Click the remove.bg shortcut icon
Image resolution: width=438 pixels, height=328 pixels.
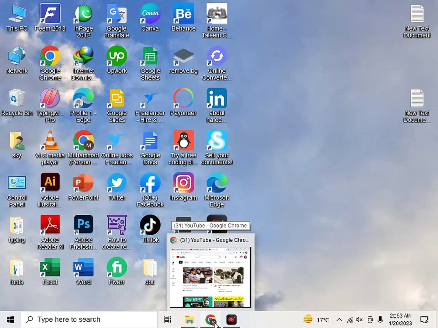pyautogui.click(x=183, y=60)
